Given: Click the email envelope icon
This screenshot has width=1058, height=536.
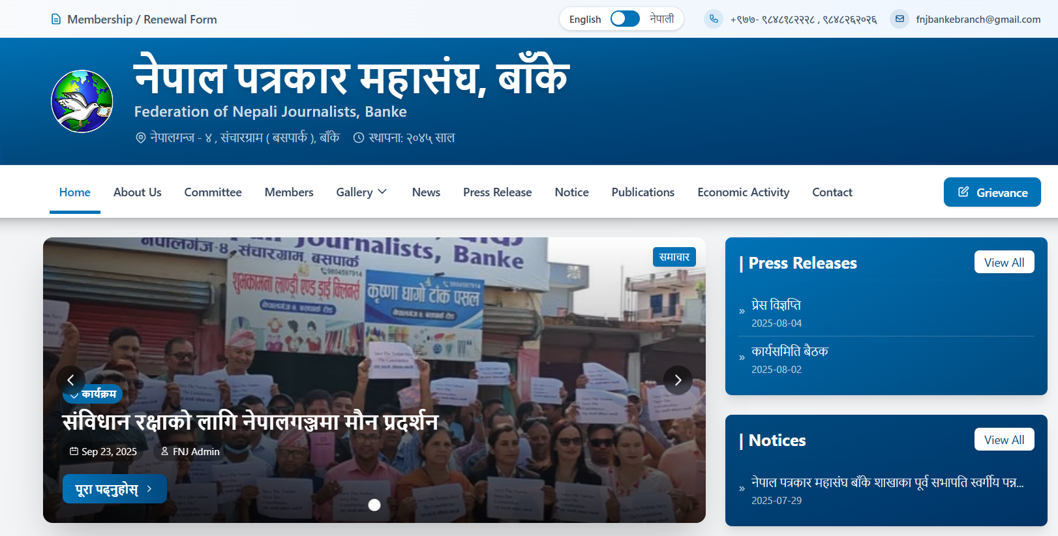Looking at the screenshot, I should [x=899, y=19].
